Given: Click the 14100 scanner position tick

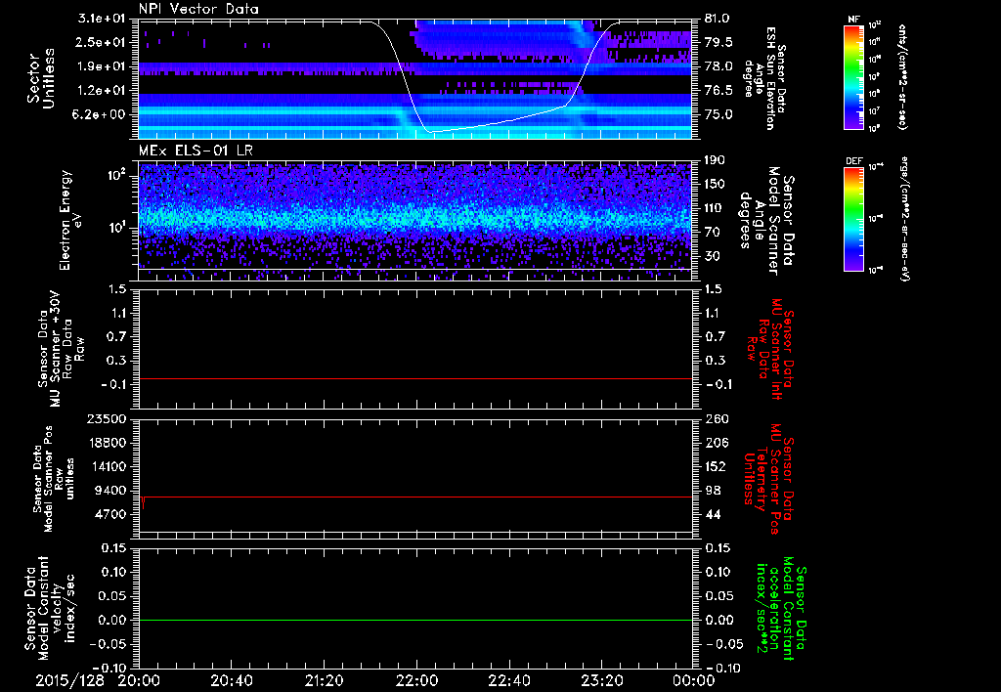Looking at the screenshot, I should 108,466.
